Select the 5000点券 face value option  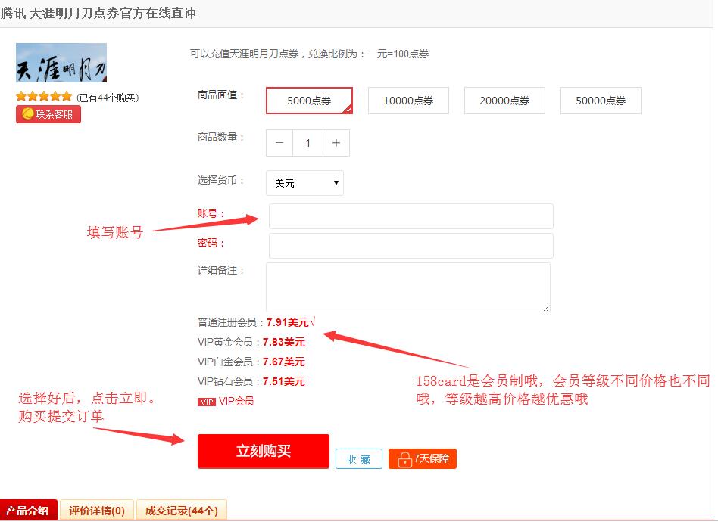point(309,101)
